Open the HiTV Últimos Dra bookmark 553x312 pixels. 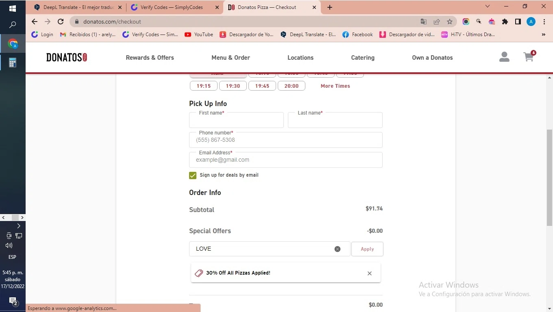[x=468, y=35]
